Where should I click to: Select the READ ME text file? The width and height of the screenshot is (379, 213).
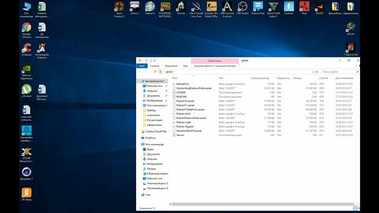(181, 96)
